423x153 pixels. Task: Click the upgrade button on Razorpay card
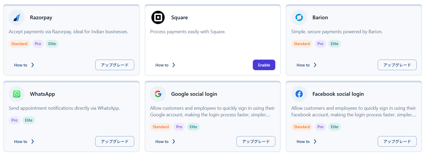coord(115,65)
